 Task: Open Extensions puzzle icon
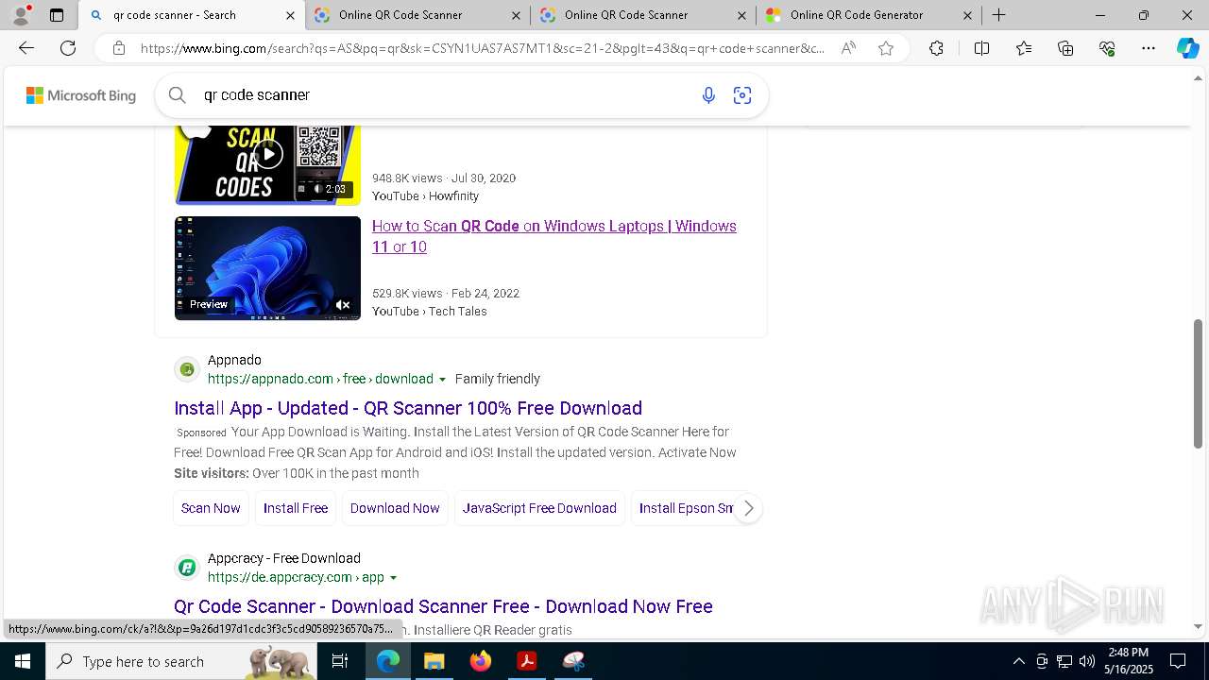tap(936, 48)
